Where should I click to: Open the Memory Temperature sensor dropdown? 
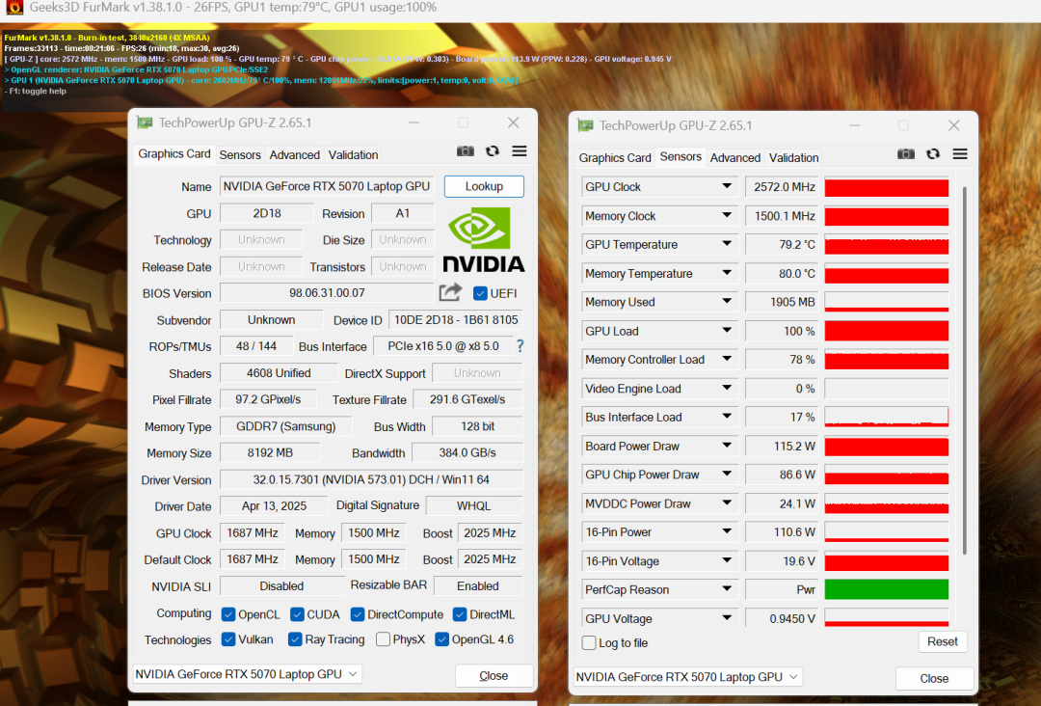727,273
